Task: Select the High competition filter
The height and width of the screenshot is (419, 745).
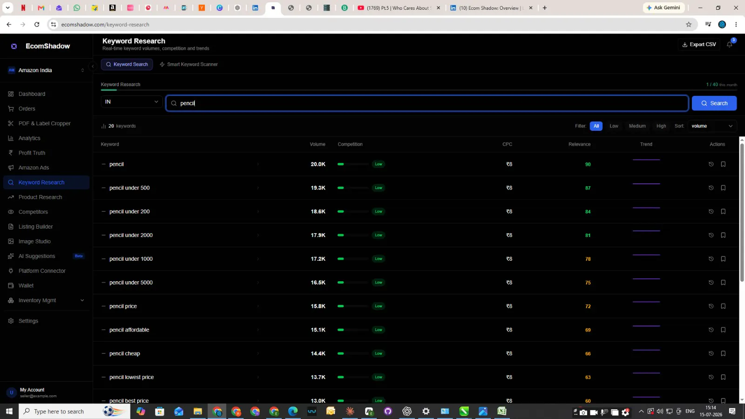Action: pos(661,126)
